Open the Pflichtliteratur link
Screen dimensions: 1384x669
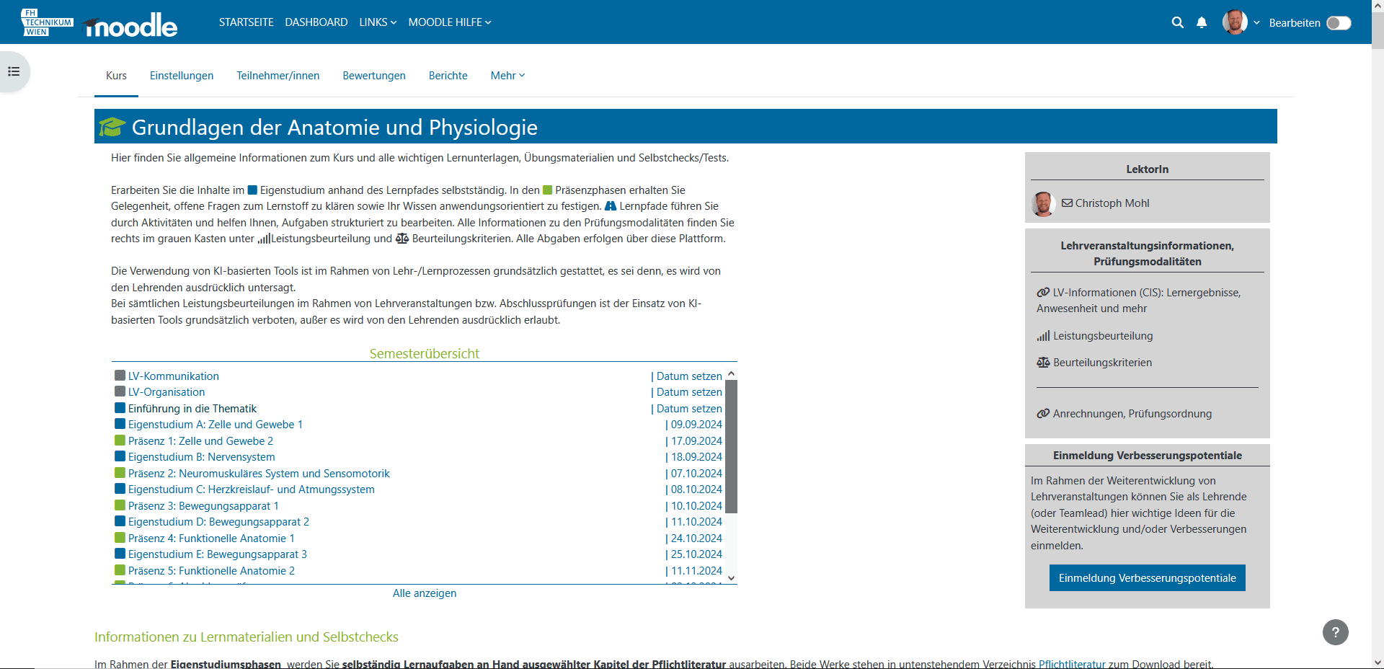click(1072, 664)
